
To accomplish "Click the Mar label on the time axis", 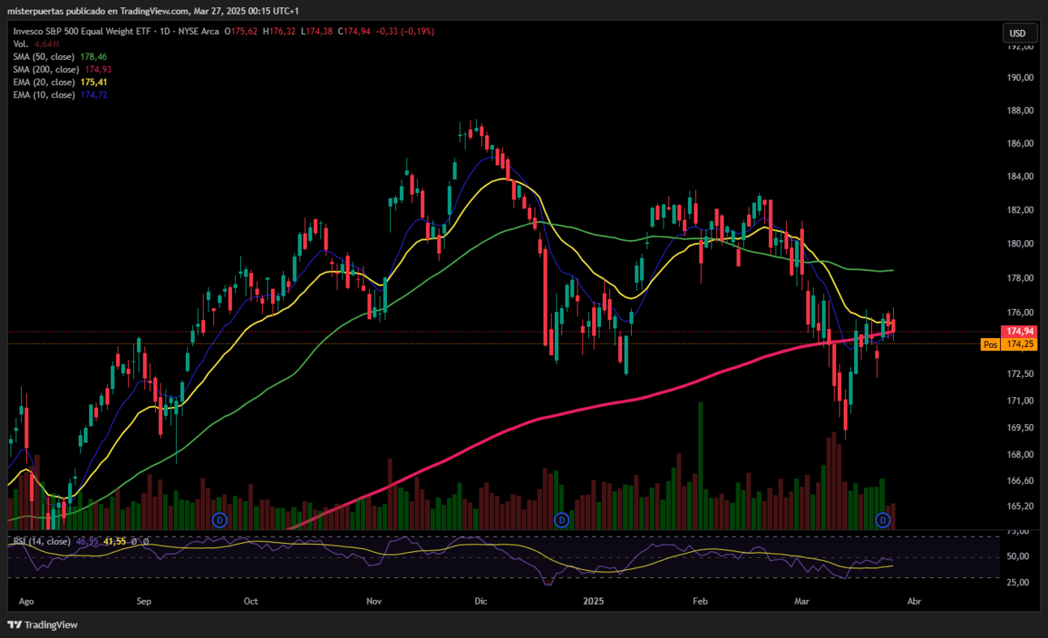I will pos(803,602).
